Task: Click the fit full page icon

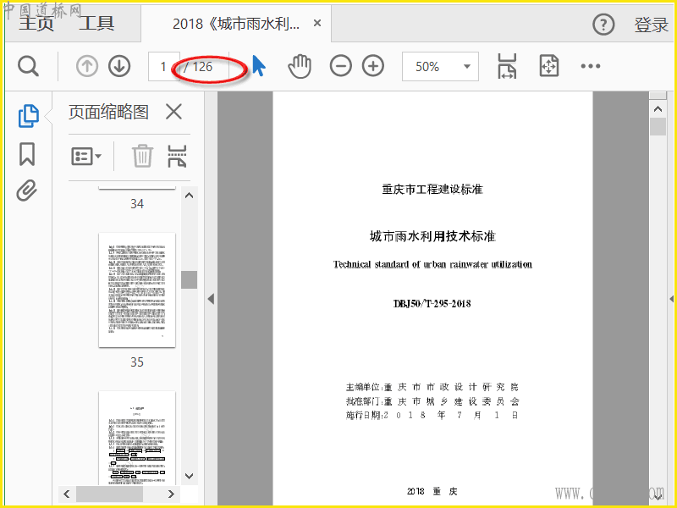Action: click(548, 66)
